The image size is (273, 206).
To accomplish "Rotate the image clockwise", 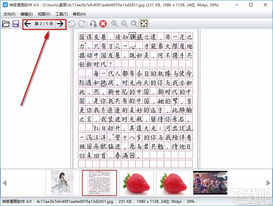I will click(82, 24).
